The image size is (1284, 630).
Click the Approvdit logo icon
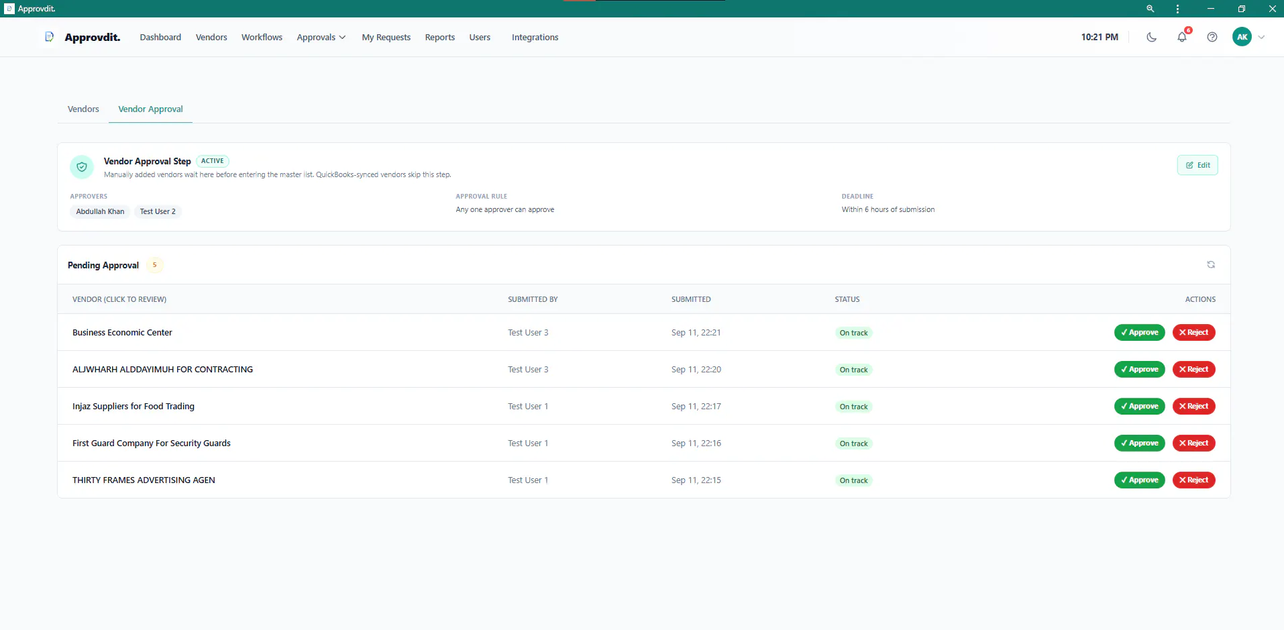49,37
